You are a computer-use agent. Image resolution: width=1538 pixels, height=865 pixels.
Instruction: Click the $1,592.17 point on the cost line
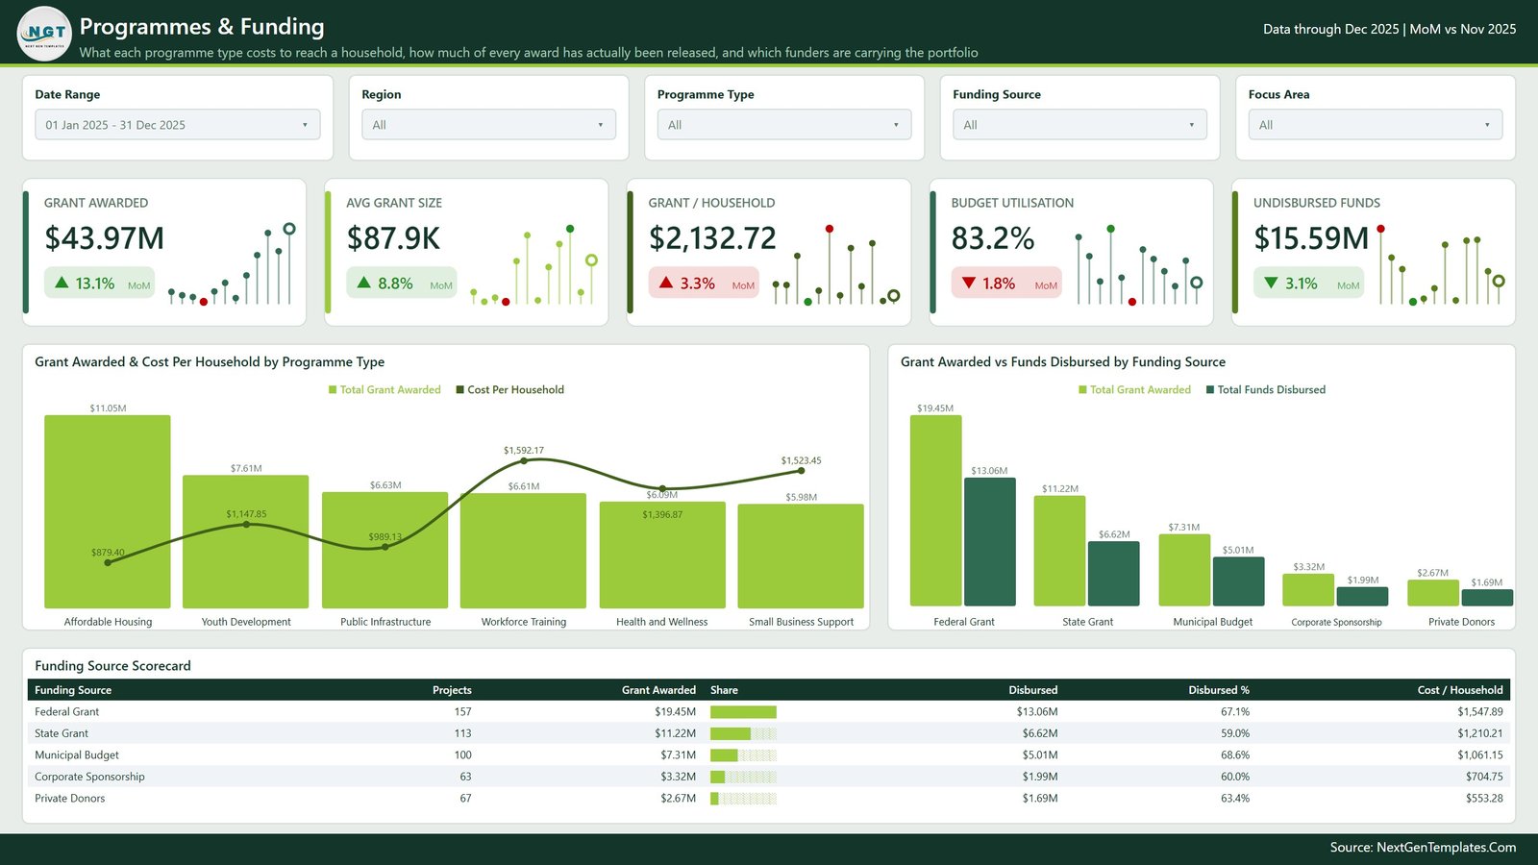(524, 461)
